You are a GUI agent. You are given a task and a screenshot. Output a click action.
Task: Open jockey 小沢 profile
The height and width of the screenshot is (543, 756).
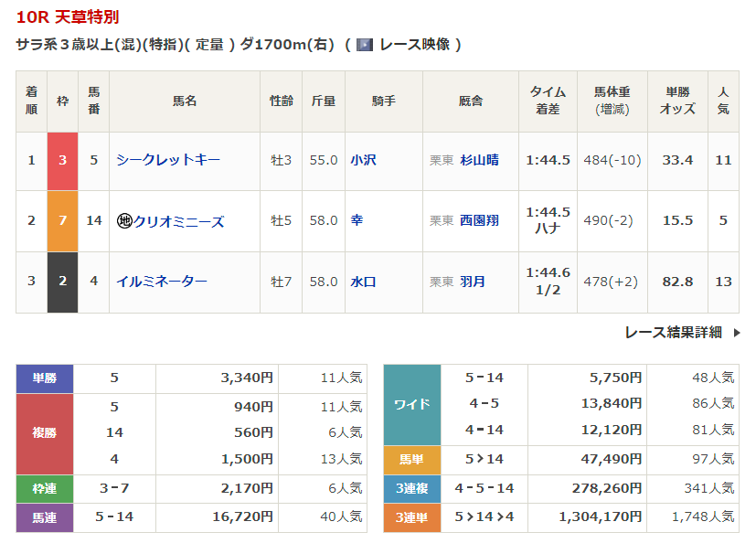(x=363, y=160)
